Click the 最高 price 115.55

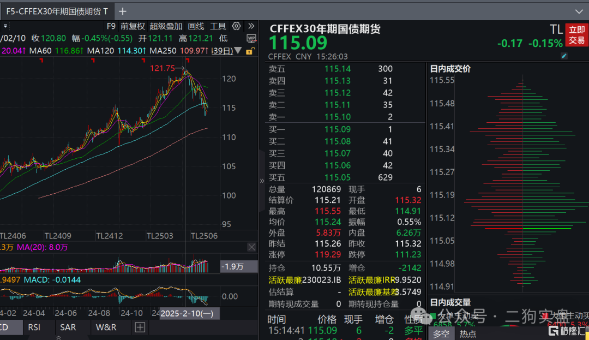(328, 211)
